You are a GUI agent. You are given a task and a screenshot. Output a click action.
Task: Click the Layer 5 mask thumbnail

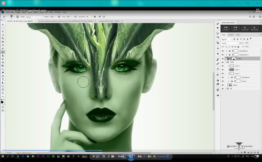click(x=234, y=59)
